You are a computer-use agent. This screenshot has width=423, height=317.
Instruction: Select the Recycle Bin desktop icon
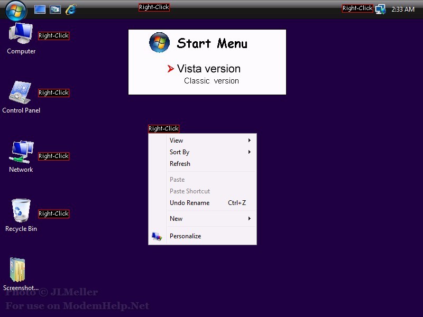pos(21,216)
